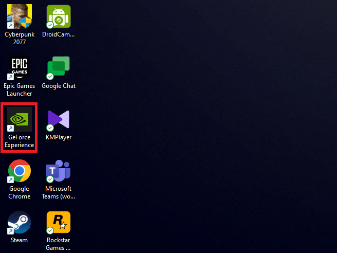
Task: Click the 'KMPlayer' label text
Action: (59, 137)
